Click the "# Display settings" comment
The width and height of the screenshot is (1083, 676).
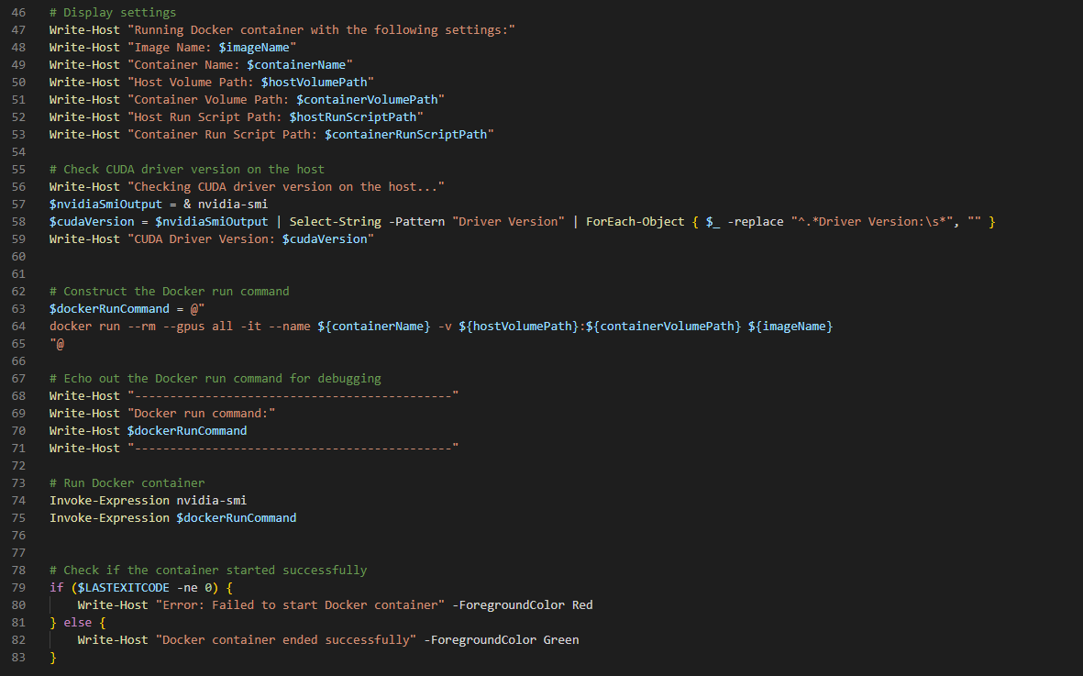tap(113, 12)
